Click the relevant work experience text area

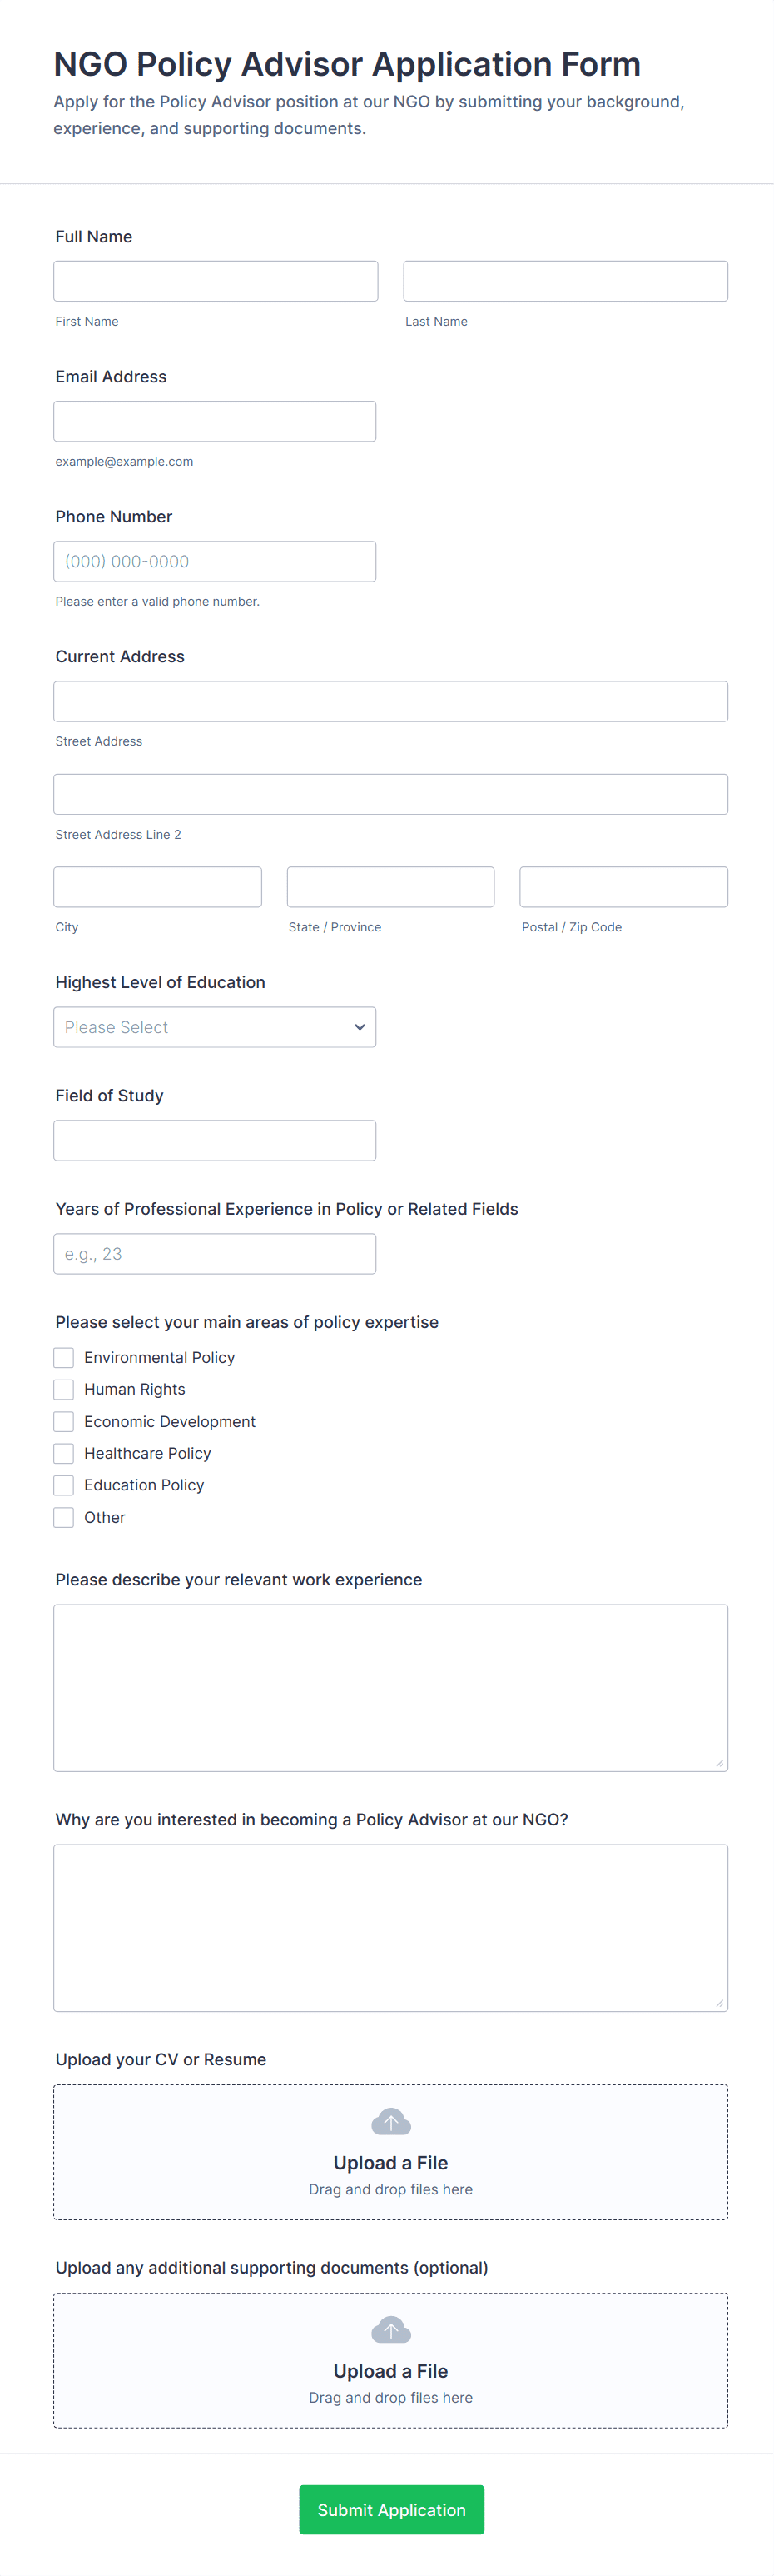coord(390,1687)
